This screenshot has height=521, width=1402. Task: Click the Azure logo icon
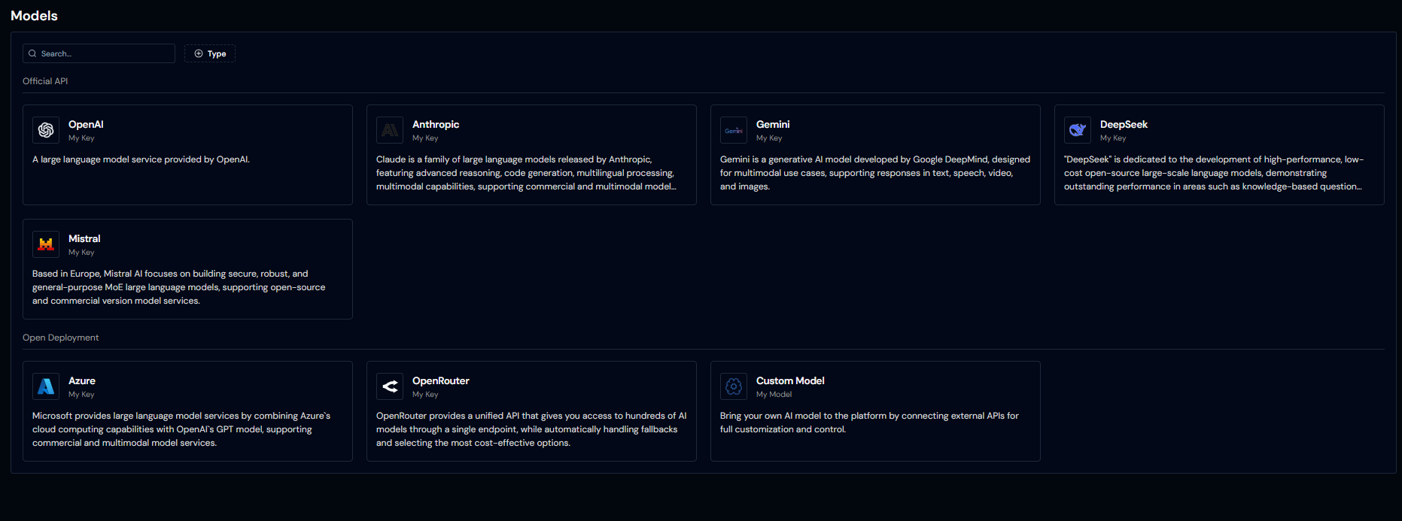coord(46,386)
